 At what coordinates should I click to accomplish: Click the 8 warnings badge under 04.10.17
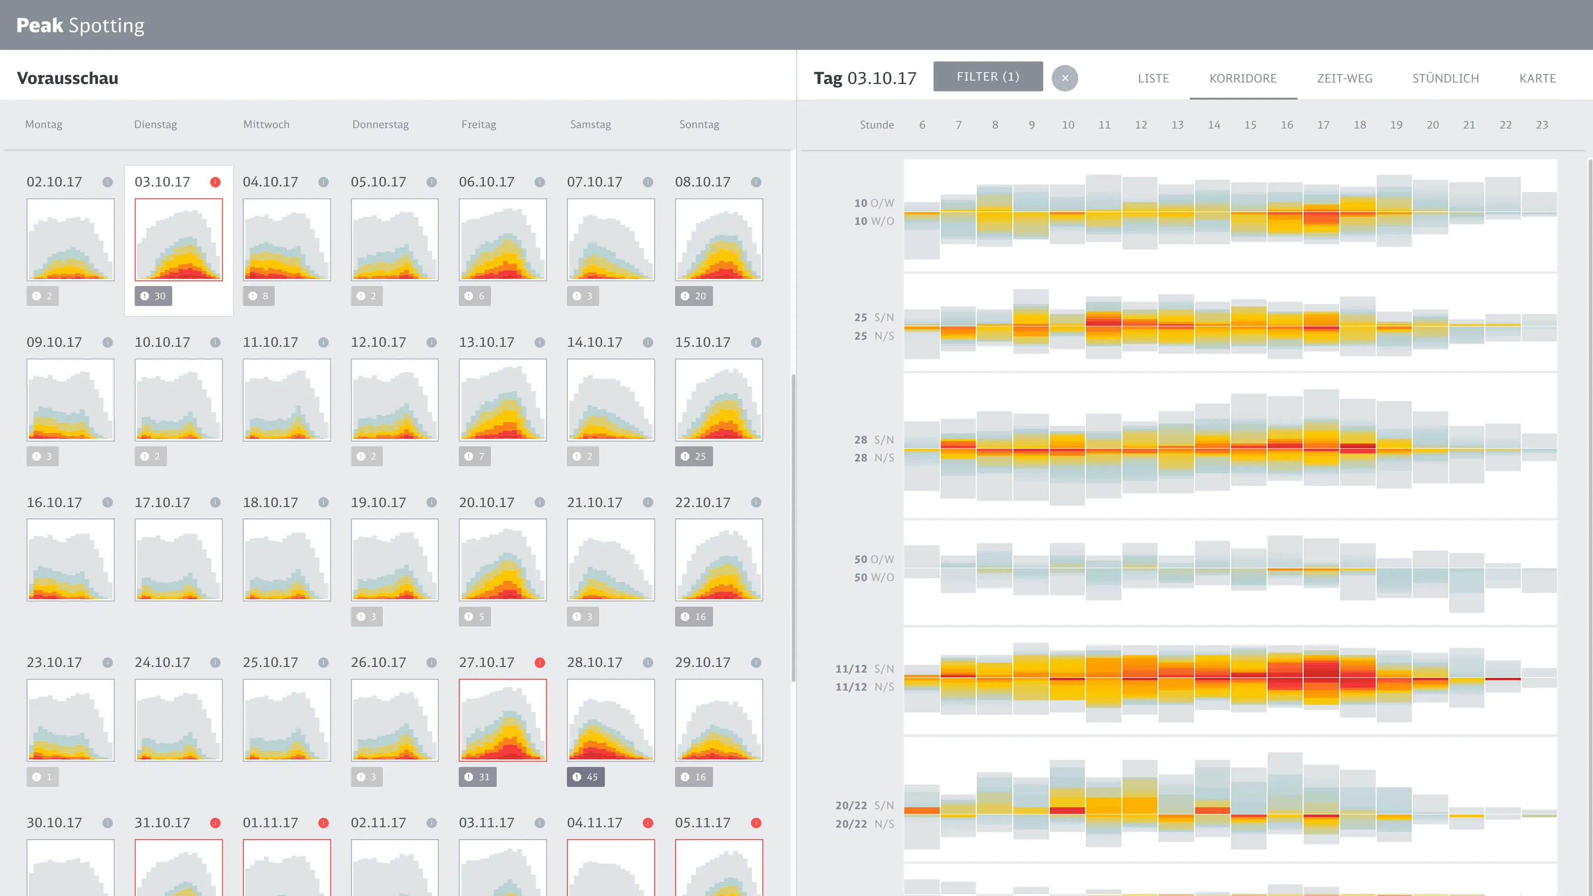coord(259,296)
